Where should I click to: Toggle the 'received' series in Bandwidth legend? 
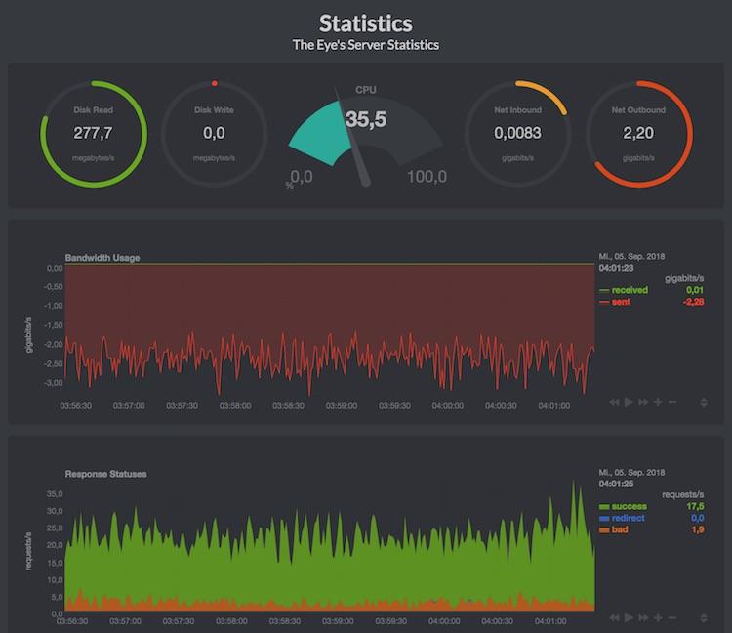pos(630,290)
